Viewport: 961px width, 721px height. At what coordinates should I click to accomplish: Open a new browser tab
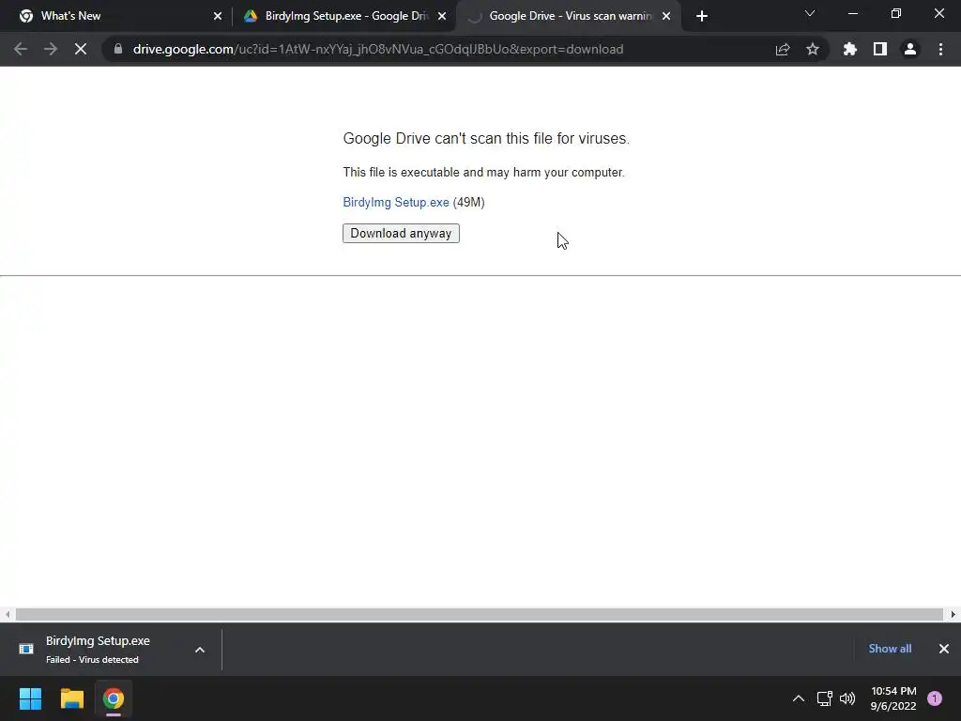coord(702,16)
